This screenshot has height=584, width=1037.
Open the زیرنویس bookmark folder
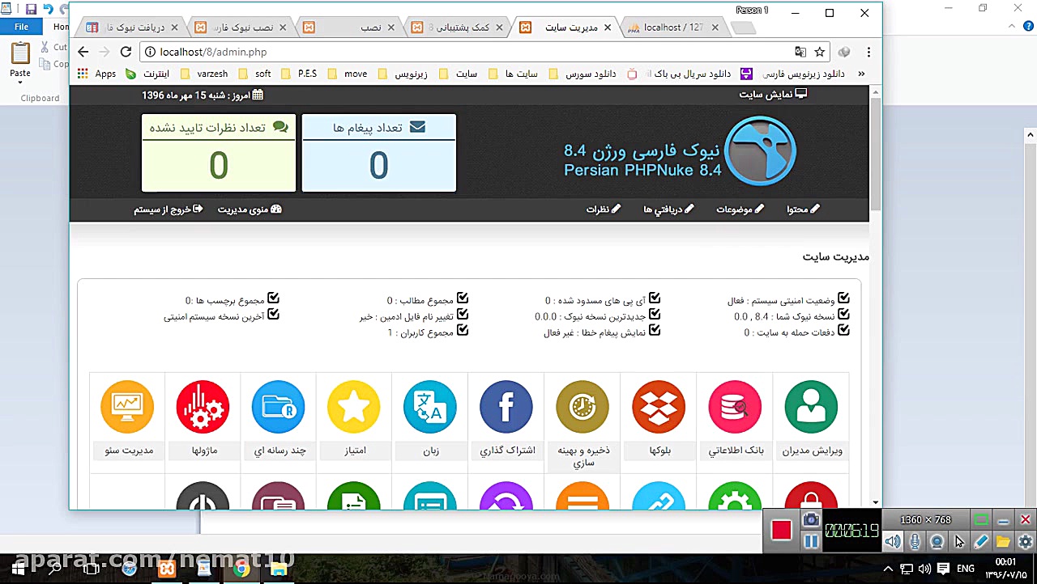(x=403, y=74)
